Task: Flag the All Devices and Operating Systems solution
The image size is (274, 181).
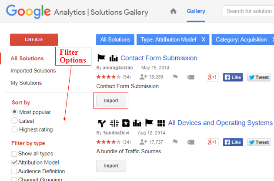Action: (x=175, y=142)
